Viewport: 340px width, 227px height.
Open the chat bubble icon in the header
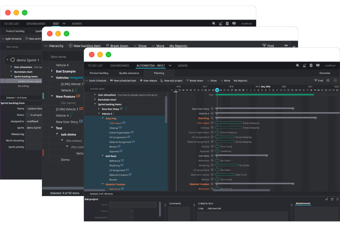318,66
